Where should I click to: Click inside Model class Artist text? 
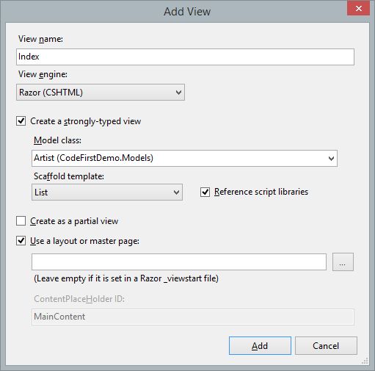click(93, 158)
